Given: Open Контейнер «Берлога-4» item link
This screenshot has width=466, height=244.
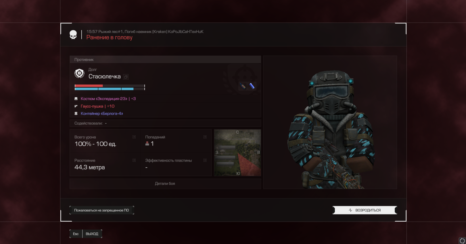Looking at the screenshot, I should click(x=102, y=114).
